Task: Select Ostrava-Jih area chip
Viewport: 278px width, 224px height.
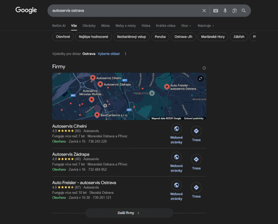Action: coord(183,37)
